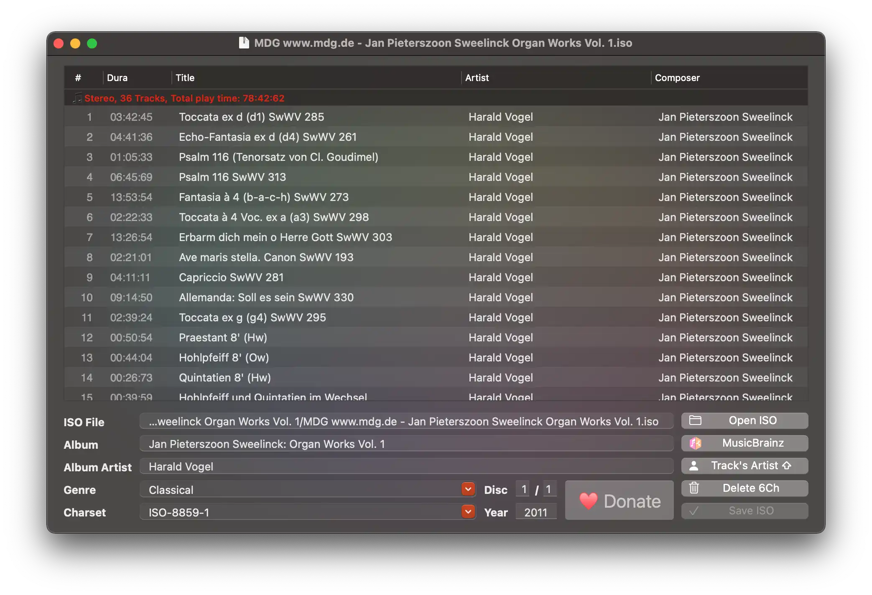Expand the Genre dropdown menu

(x=468, y=490)
